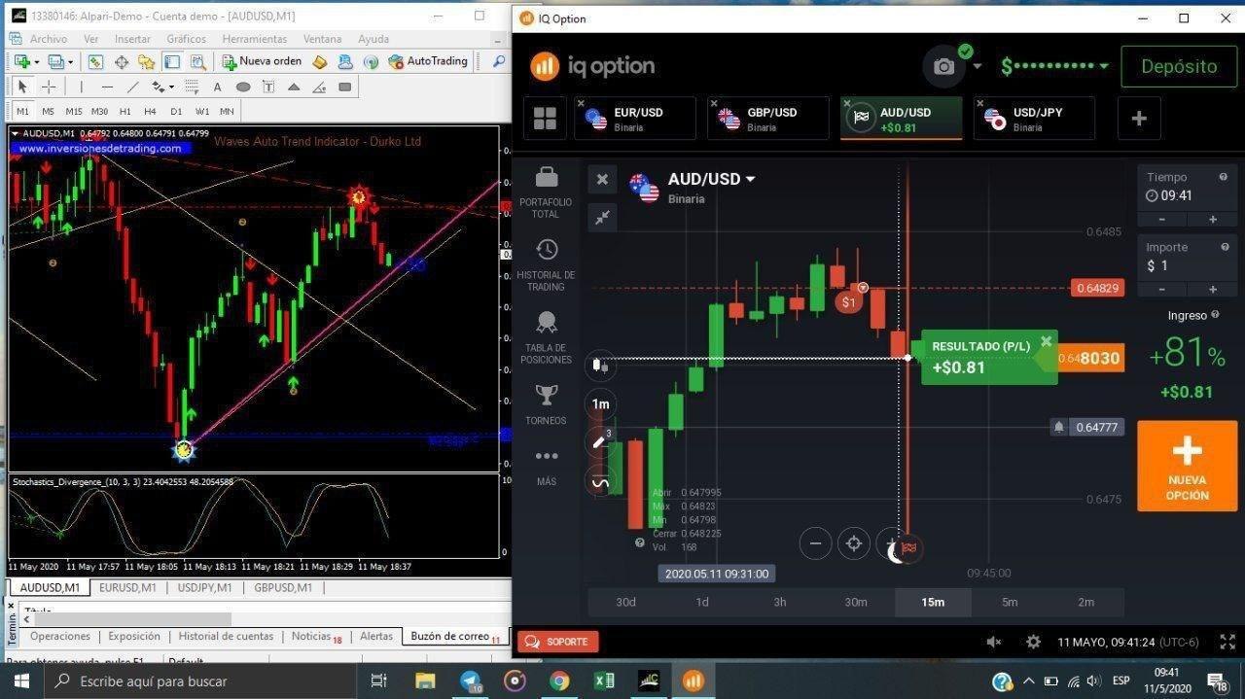The height and width of the screenshot is (699, 1245).
Task: Open Portafolio Total in IQ Option sidebar
Action: point(546,191)
